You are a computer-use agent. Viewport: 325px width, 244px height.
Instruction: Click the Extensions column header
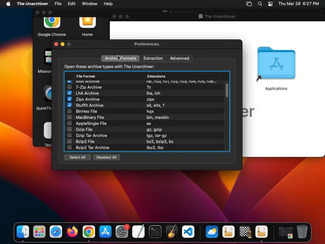(182, 76)
